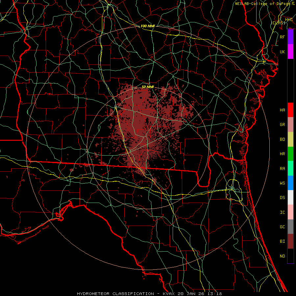Select the GR pink legend swatch
Viewport: 296px width, 296px height.
click(290, 125)
